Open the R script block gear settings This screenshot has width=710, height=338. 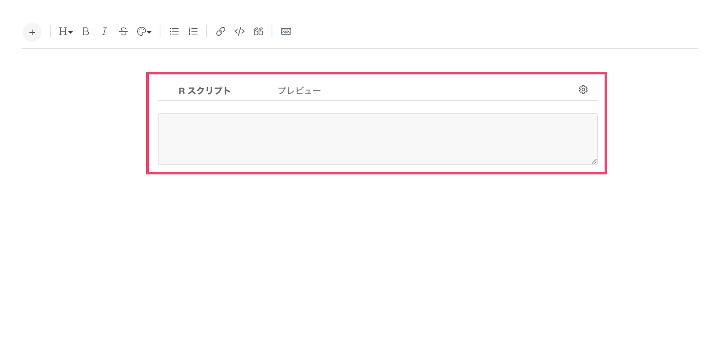[x=583, y=90]
